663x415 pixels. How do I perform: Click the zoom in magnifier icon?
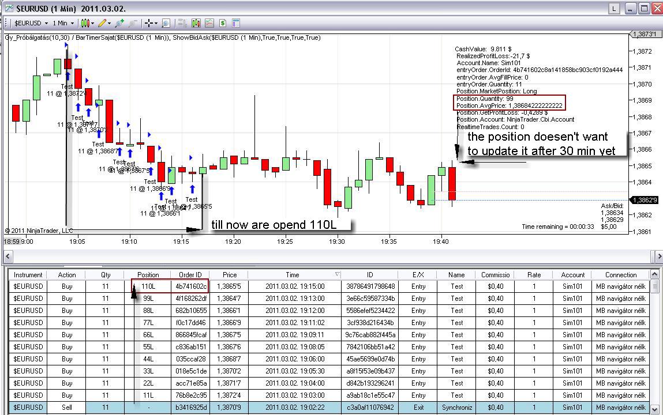tap(119, 23)
